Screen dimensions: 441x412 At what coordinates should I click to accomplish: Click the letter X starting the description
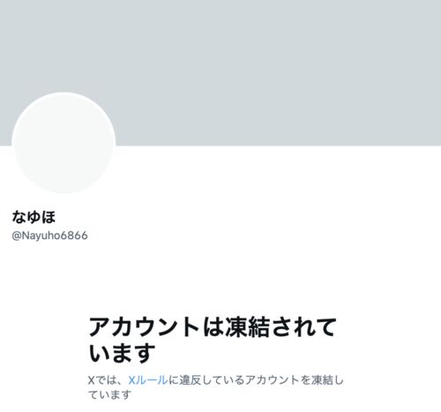tap(92, 380)
